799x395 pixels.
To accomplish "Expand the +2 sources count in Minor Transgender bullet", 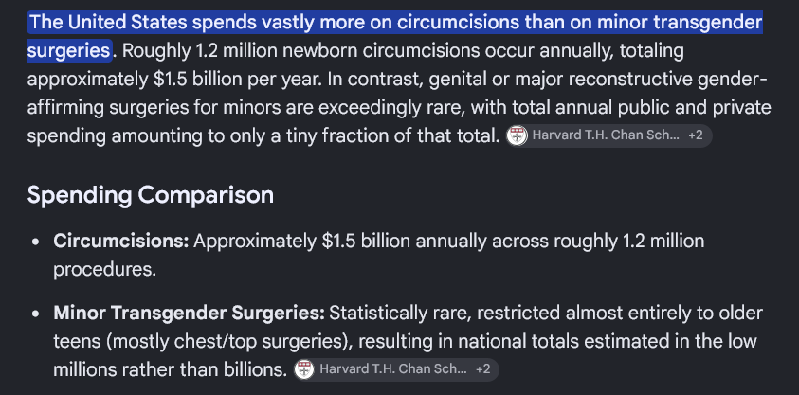I will tap(482, 369).
